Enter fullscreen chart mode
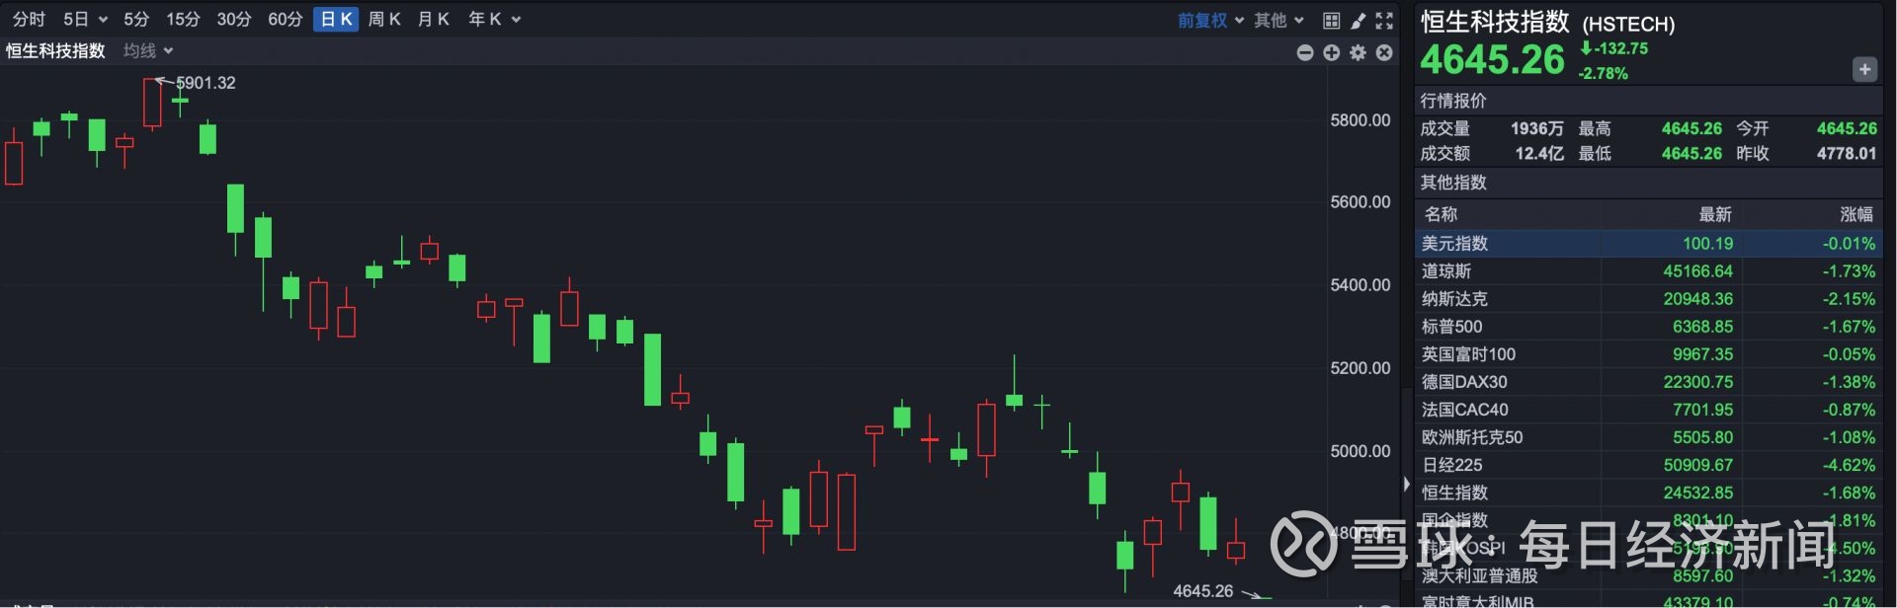This screenshot has width=1897, height=608. (1385, 20)
